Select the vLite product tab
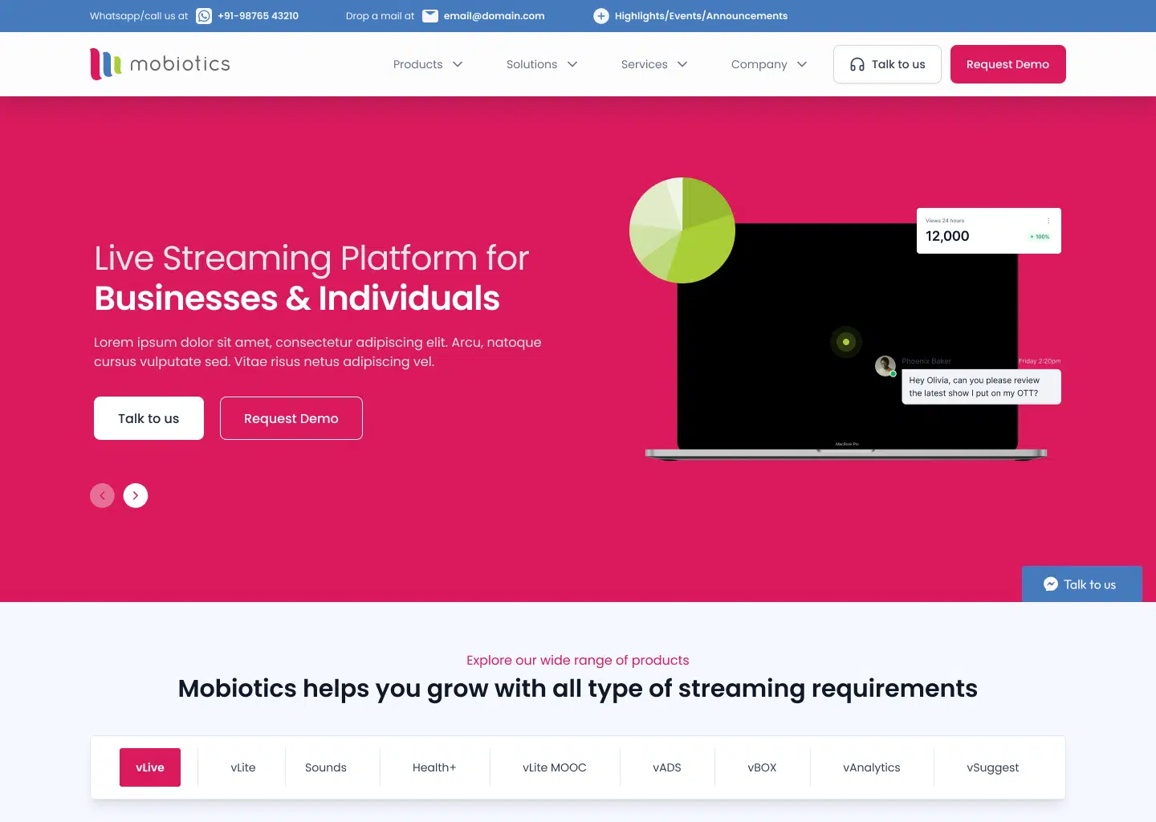Screen dimensions: 1156x822 tap(242, 767)
